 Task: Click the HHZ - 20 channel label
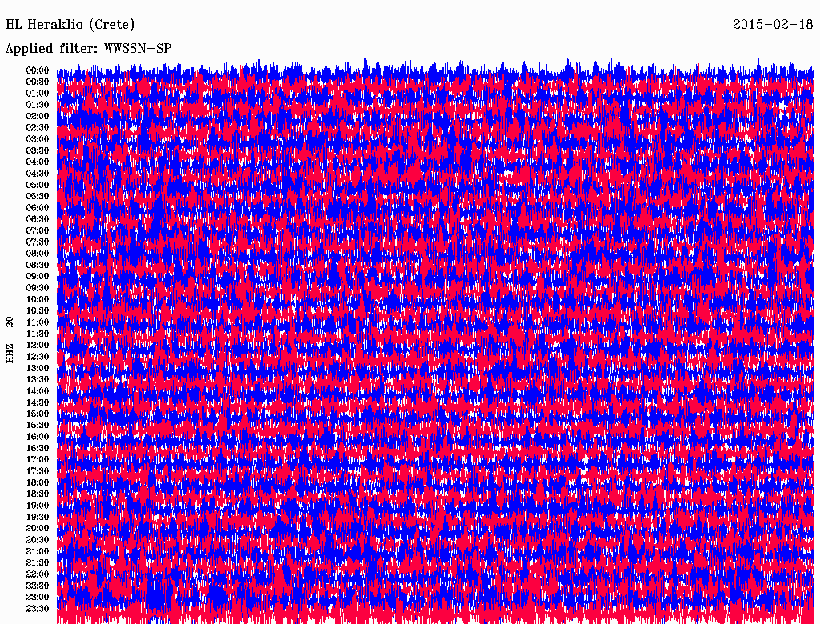[x=10, y=340]
